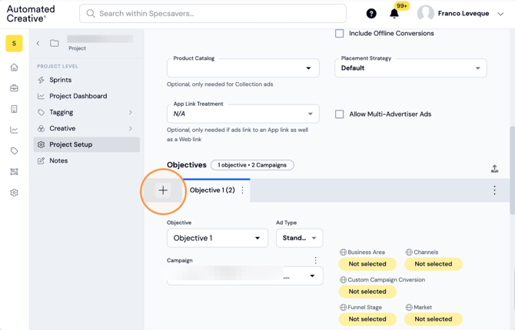Check Allow Multi-Advertiser Ads
Screen dimensions: 515x330
pyautogui.click(x=339, y=114)
